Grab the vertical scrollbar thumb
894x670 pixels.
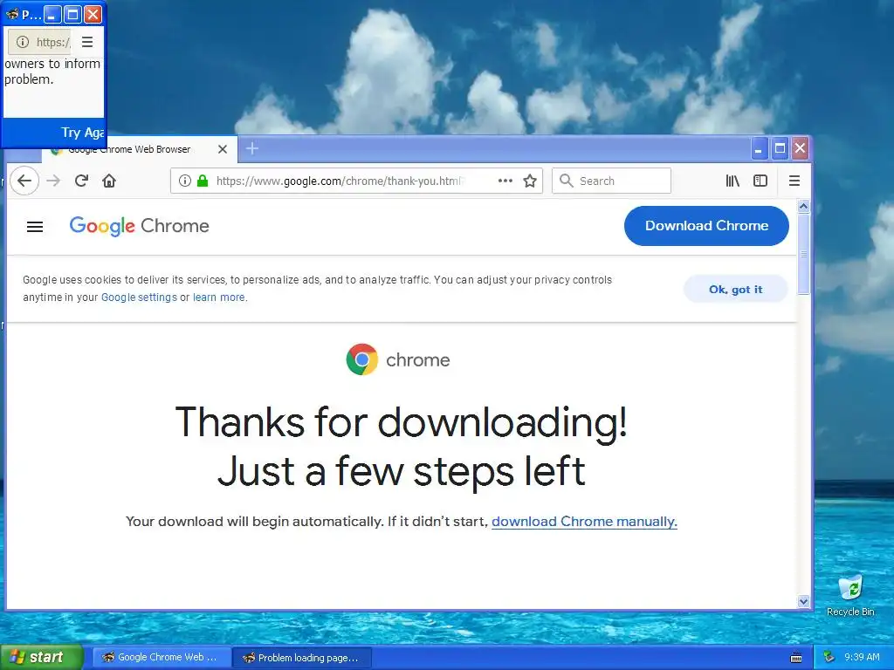803,254
